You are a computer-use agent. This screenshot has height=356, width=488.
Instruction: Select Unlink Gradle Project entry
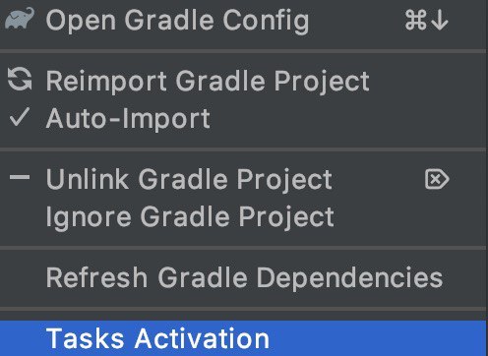[243, 179]
